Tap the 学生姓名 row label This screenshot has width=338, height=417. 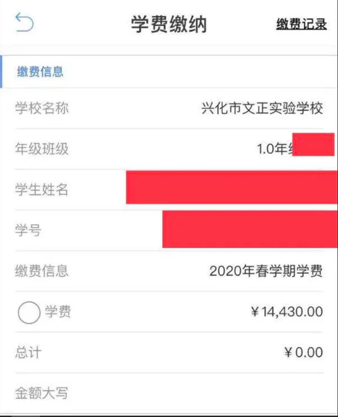(42, 189)
